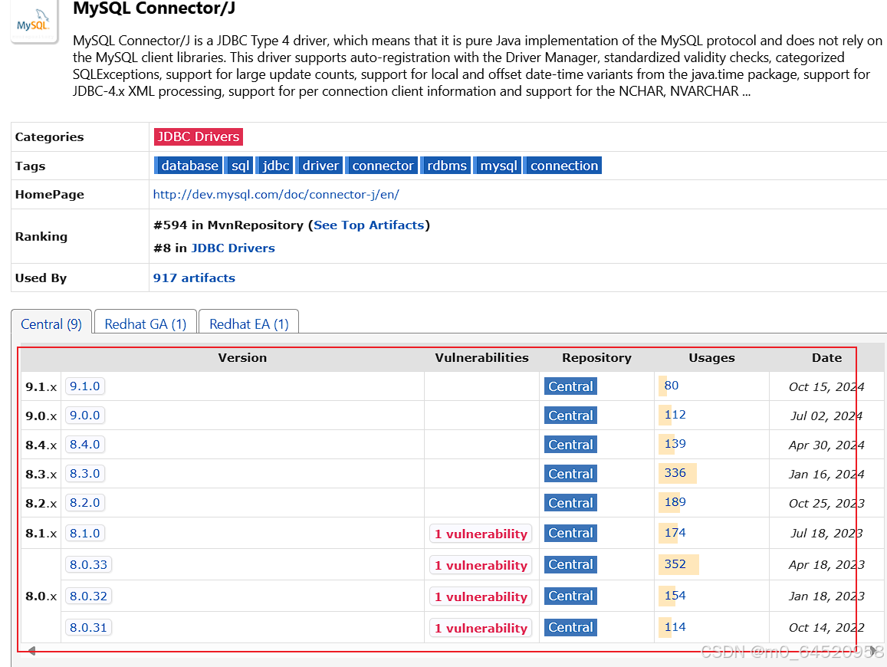Select the connector tag
Viewport: 887px width, 667px height.
click(382, 166)
